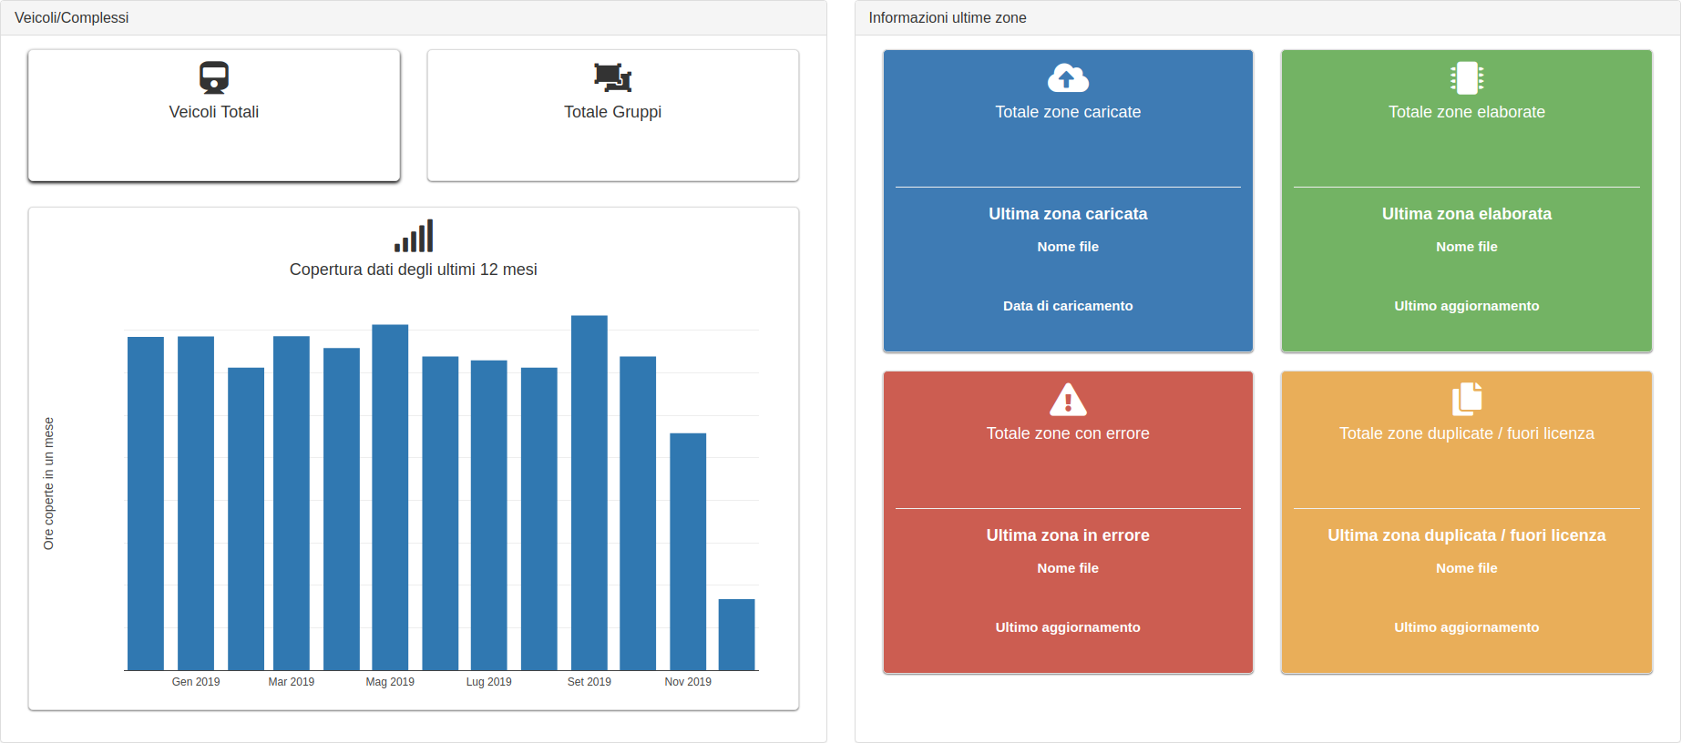
Task: Click Nome file in the blue card
Action: (x=1068, y=247)
